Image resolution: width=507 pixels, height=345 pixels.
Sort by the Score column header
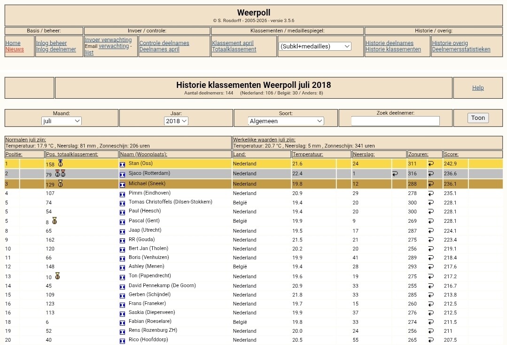click(x=451, y=154)
